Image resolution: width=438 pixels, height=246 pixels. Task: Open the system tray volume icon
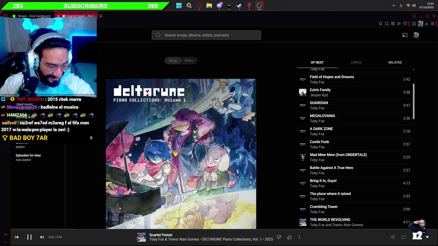coord(414,5)
